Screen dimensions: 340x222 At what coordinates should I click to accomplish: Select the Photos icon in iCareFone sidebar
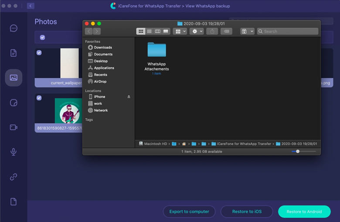(14, 78)
